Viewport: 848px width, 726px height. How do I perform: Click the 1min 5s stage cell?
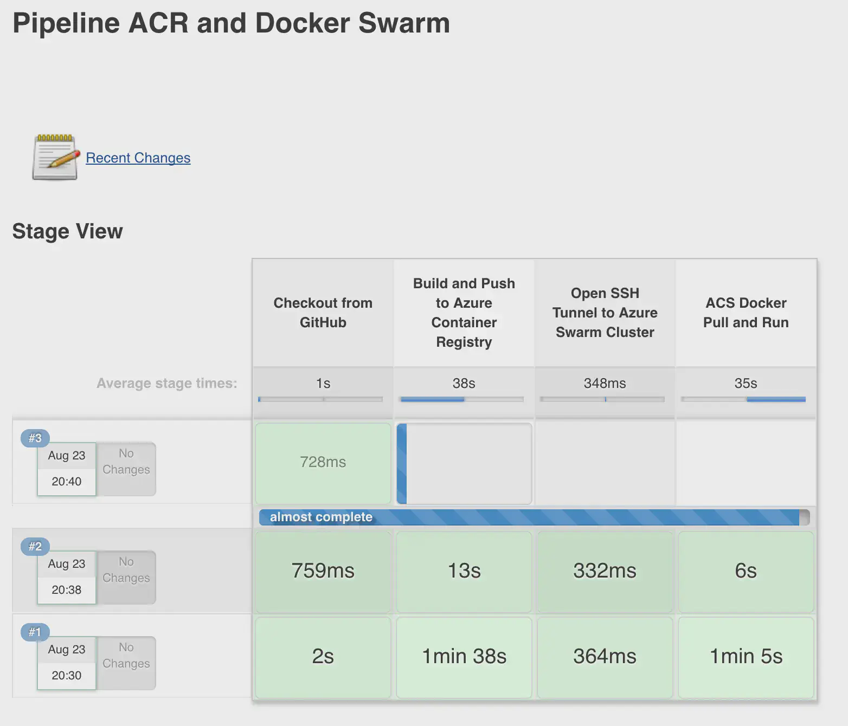tap(746, 657)
